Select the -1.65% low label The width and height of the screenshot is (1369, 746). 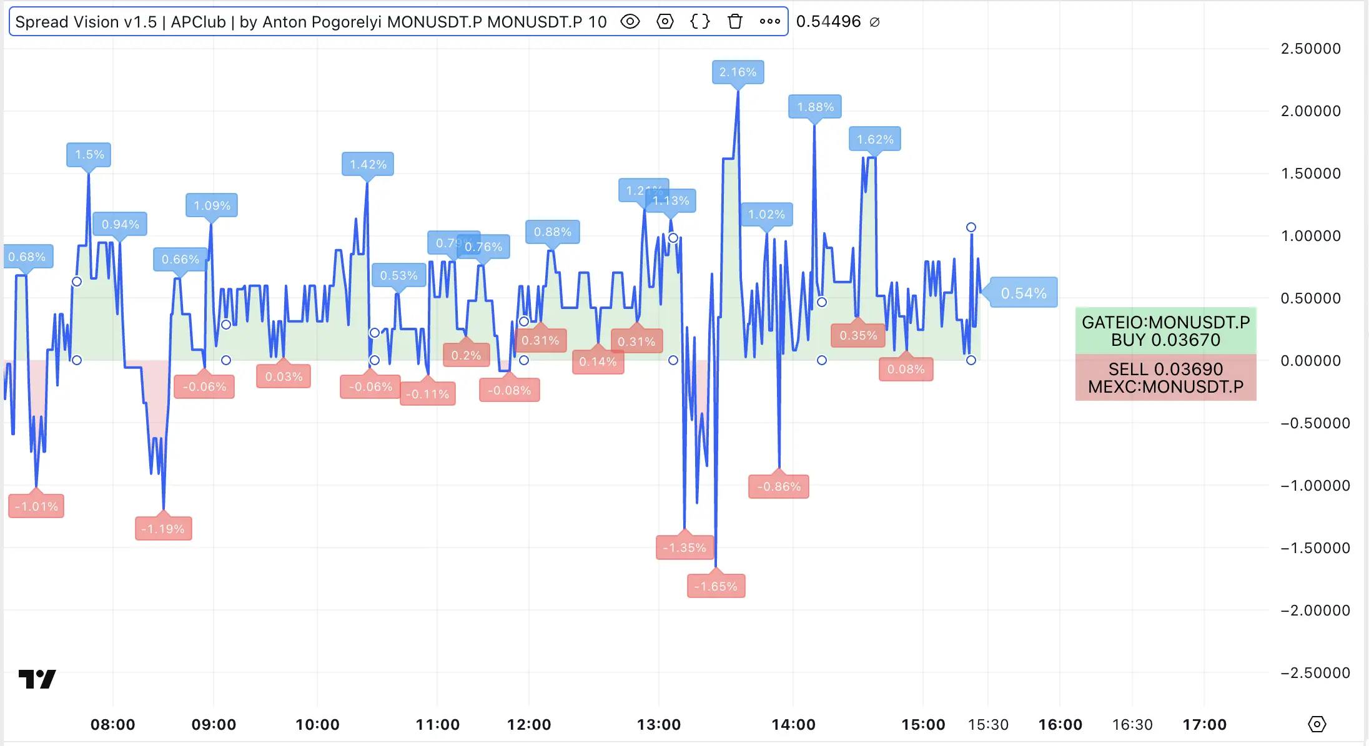click(716, 586)
